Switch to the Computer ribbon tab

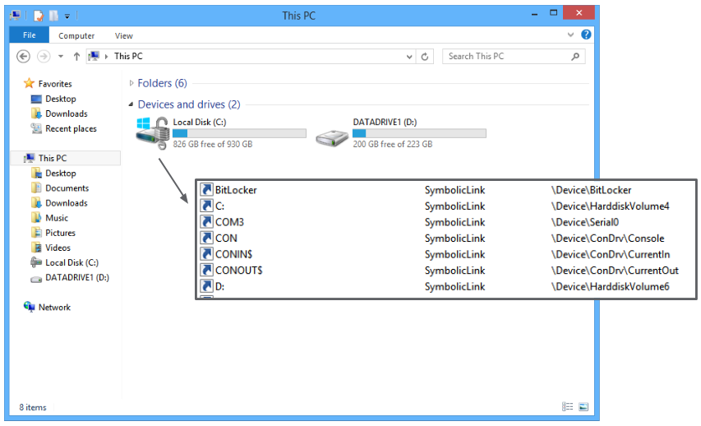click(76, 35)
